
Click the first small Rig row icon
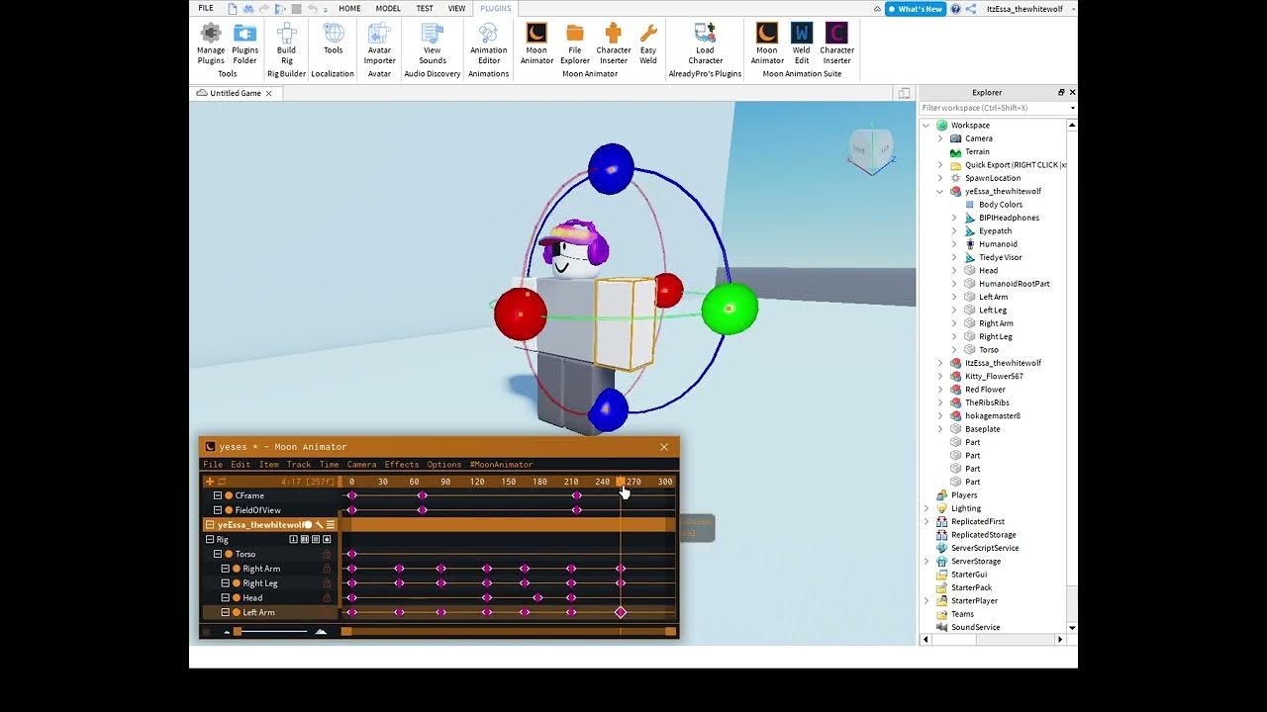(x=293, y=540)
